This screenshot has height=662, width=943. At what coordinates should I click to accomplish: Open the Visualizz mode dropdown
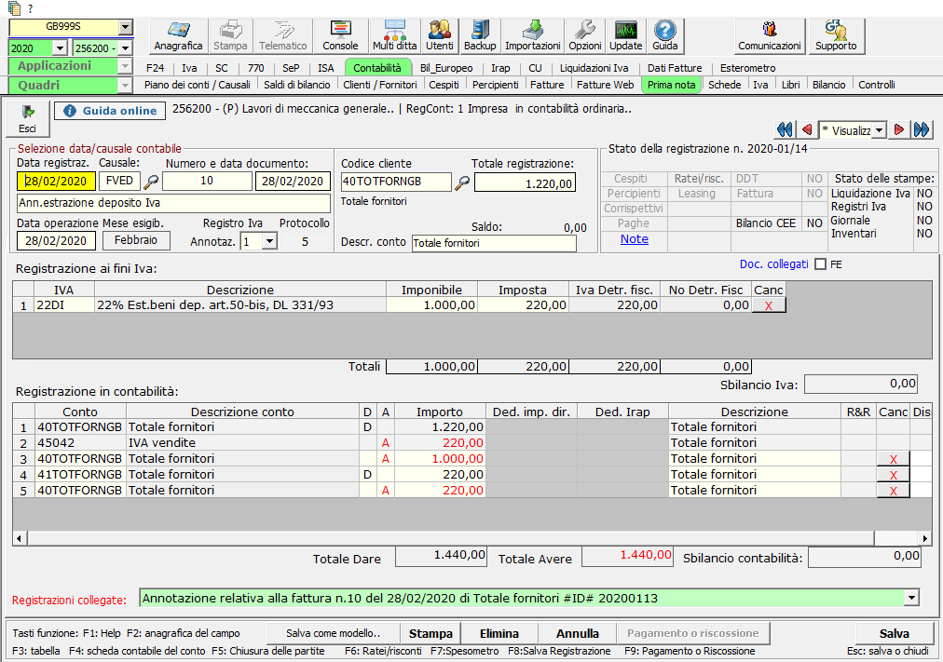click(x=880, y=130)
